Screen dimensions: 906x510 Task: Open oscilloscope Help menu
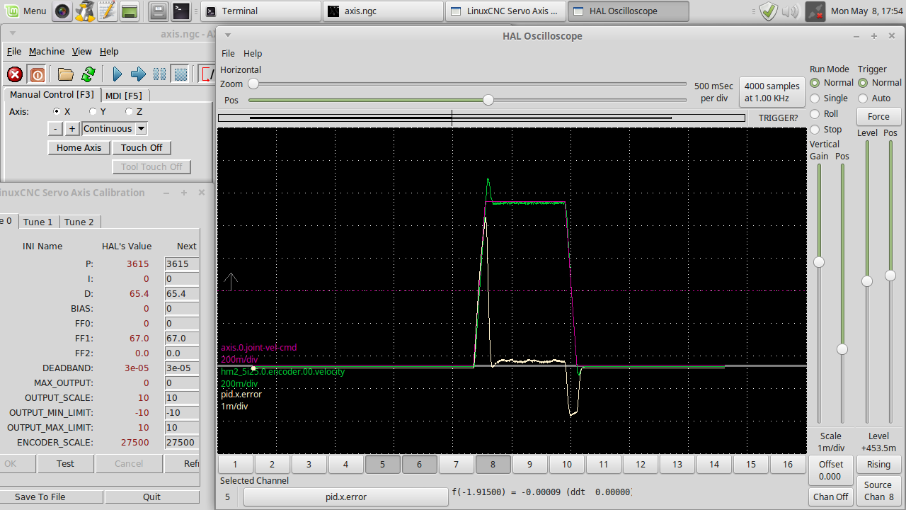(253, 53)
